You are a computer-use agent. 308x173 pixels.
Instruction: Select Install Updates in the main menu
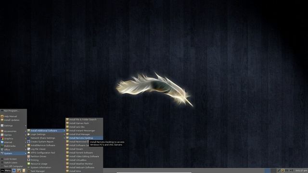tap(13, 120)
